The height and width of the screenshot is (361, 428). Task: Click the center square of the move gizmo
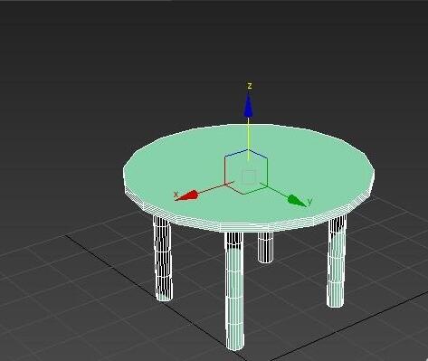(249, 176)
